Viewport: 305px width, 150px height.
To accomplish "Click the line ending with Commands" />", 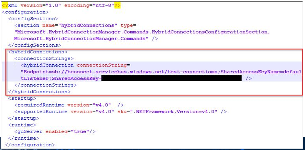I will coord(86,39).
